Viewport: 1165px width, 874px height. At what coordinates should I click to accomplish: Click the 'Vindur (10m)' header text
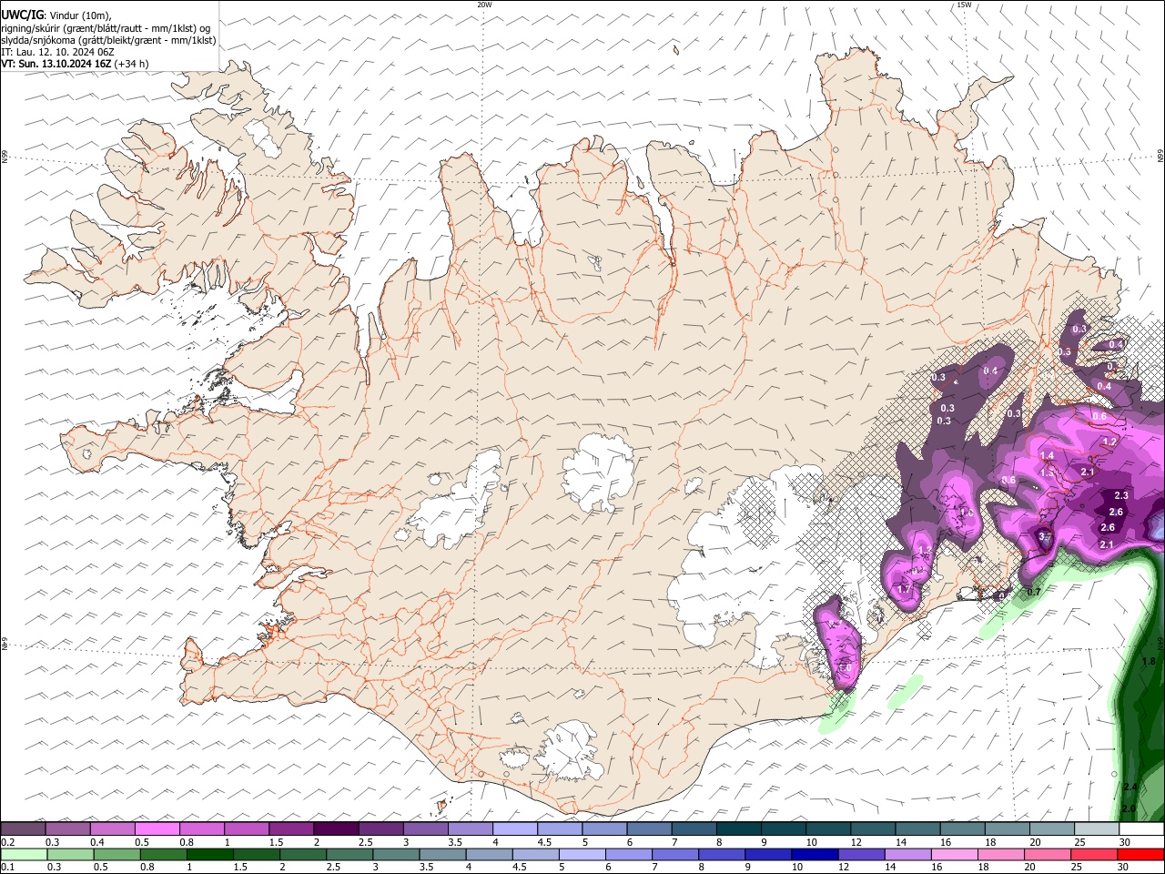pyautogui.click(x=82, y=15)
